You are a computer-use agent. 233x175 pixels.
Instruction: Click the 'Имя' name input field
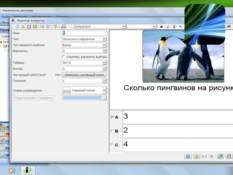click(x=84, y=33)
